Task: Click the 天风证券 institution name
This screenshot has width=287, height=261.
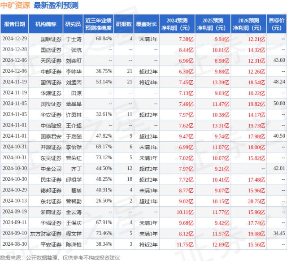Action: tap(49, 60)
